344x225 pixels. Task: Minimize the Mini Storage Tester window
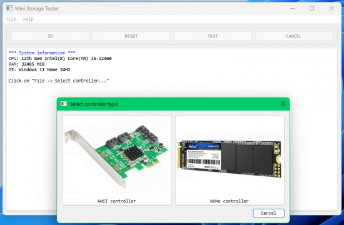coord(293,9)
